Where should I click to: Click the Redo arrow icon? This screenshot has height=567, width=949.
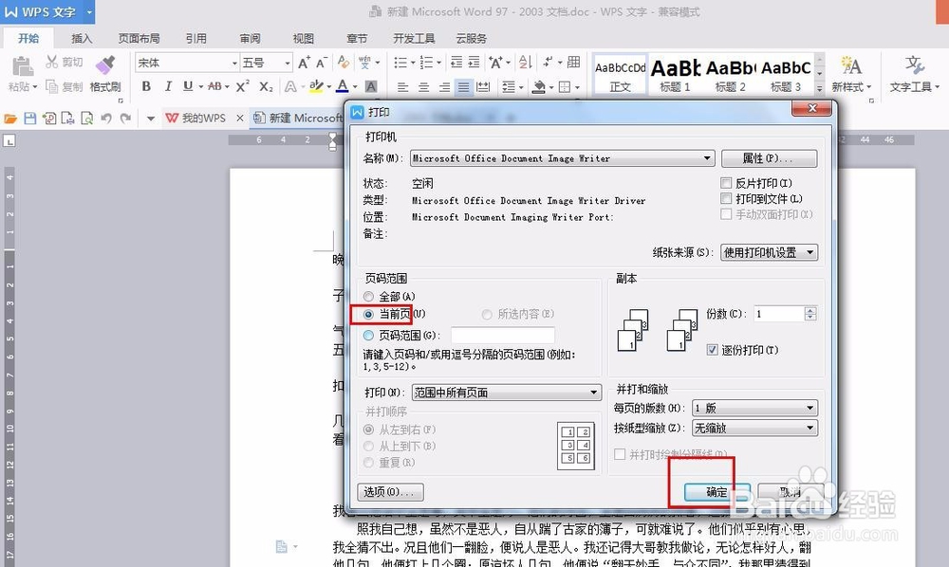(125, 118)
